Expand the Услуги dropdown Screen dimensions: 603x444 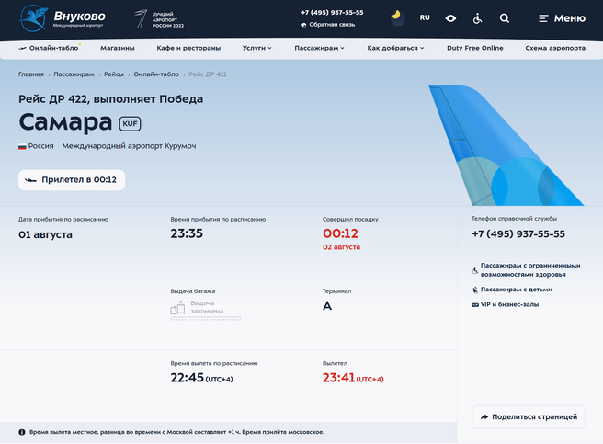tap(256, 48)
